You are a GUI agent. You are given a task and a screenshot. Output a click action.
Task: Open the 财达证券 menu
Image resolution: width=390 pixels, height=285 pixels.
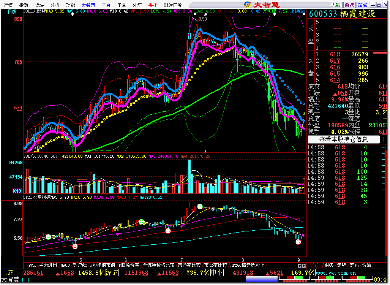pos(173,5)
